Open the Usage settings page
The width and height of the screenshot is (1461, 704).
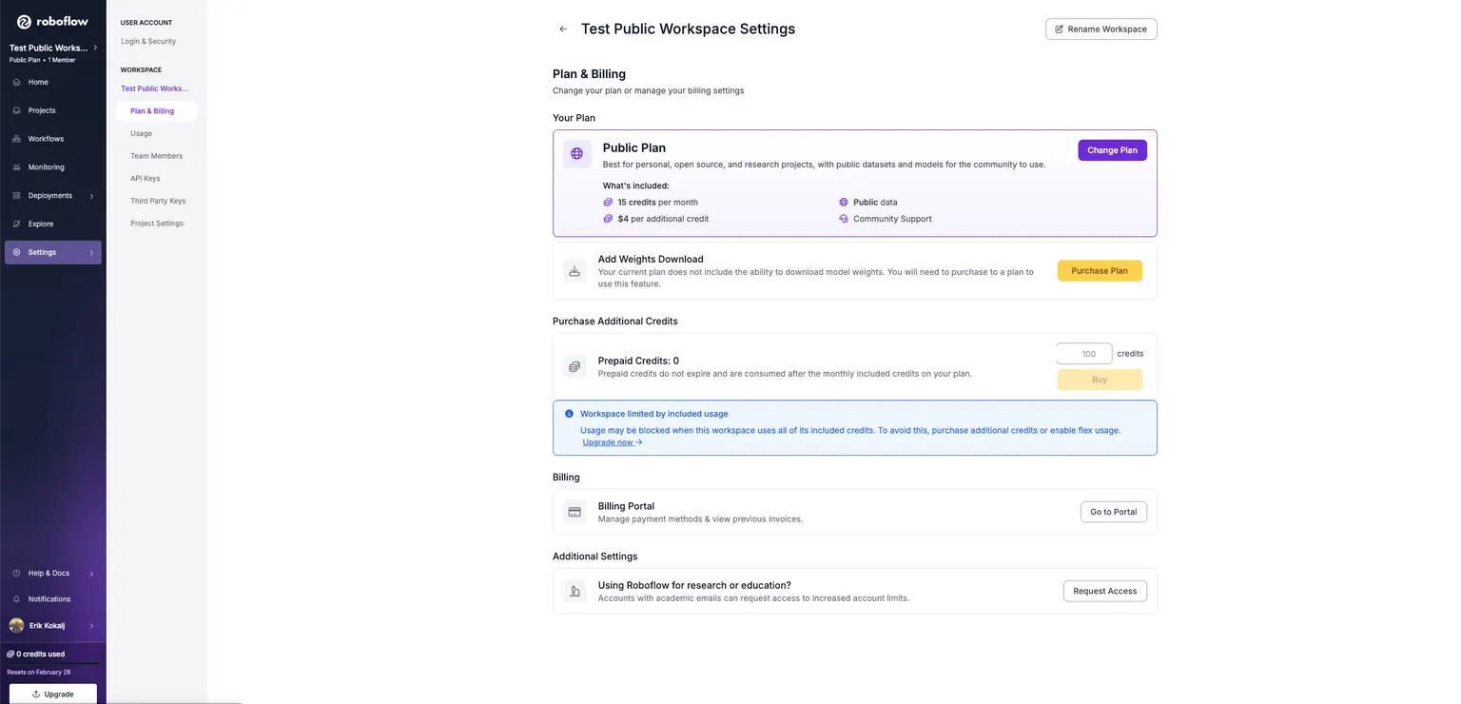141,134
